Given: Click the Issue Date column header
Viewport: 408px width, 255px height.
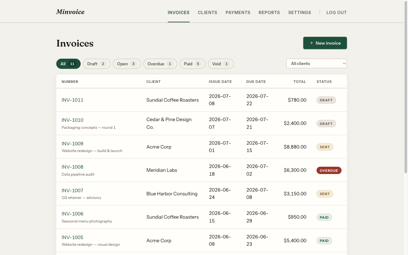Looking at the screenshot, I should click(x=220, y=82).
